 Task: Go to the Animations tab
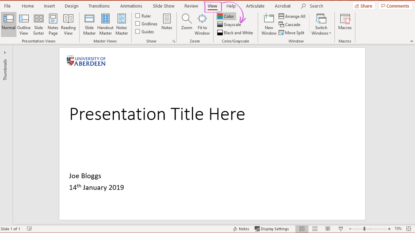[131, 6]
